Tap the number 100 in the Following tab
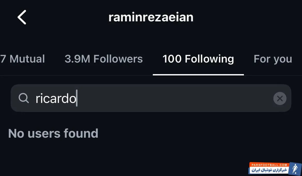Viewport: 302px width, 176px height. coord(172,59)
